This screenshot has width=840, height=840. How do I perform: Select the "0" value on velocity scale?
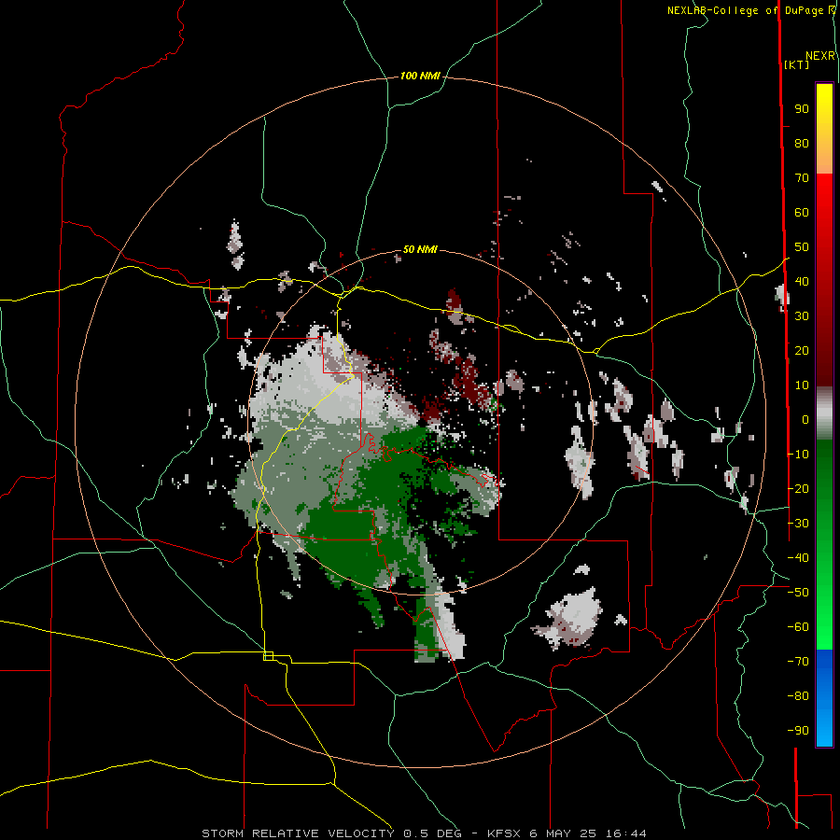(x=805, y=420)
